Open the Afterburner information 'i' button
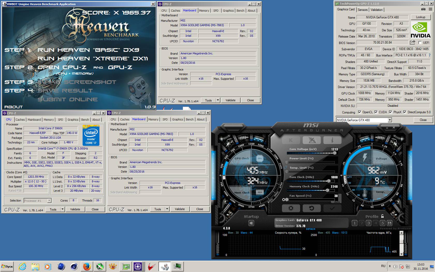This screenshot has height=272, width=435. pyautogui.click(x=332, y=140)
